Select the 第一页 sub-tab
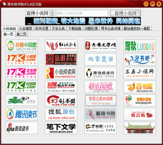The height and width of the screenshot is (145, 163). [x=8, y=34]
